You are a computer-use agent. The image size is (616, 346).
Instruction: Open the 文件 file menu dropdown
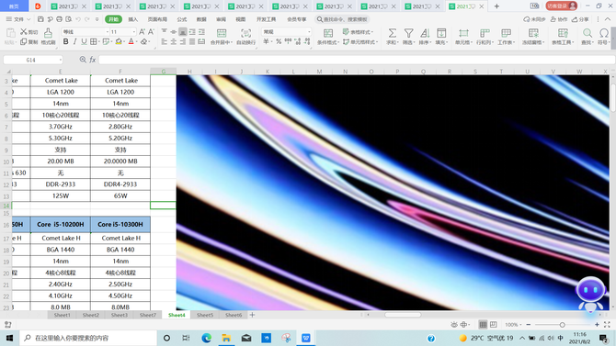pyautogui.click(x=18, y=19)
